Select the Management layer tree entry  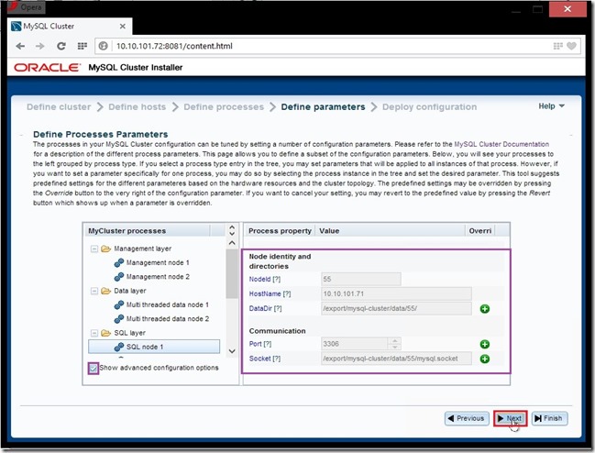click(143, 249)
